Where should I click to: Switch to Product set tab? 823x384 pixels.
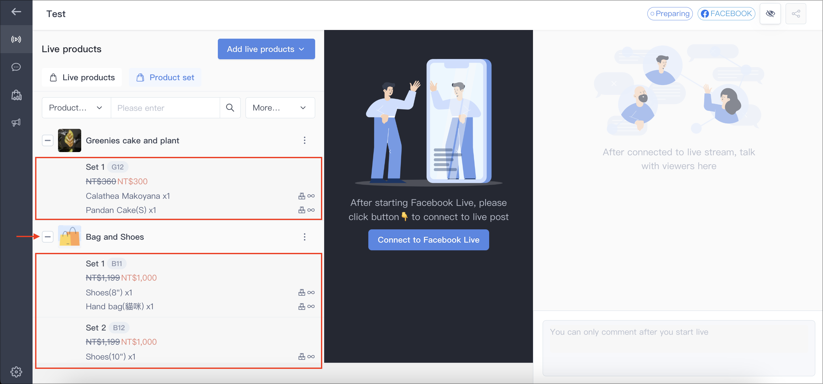coord(165,77)
